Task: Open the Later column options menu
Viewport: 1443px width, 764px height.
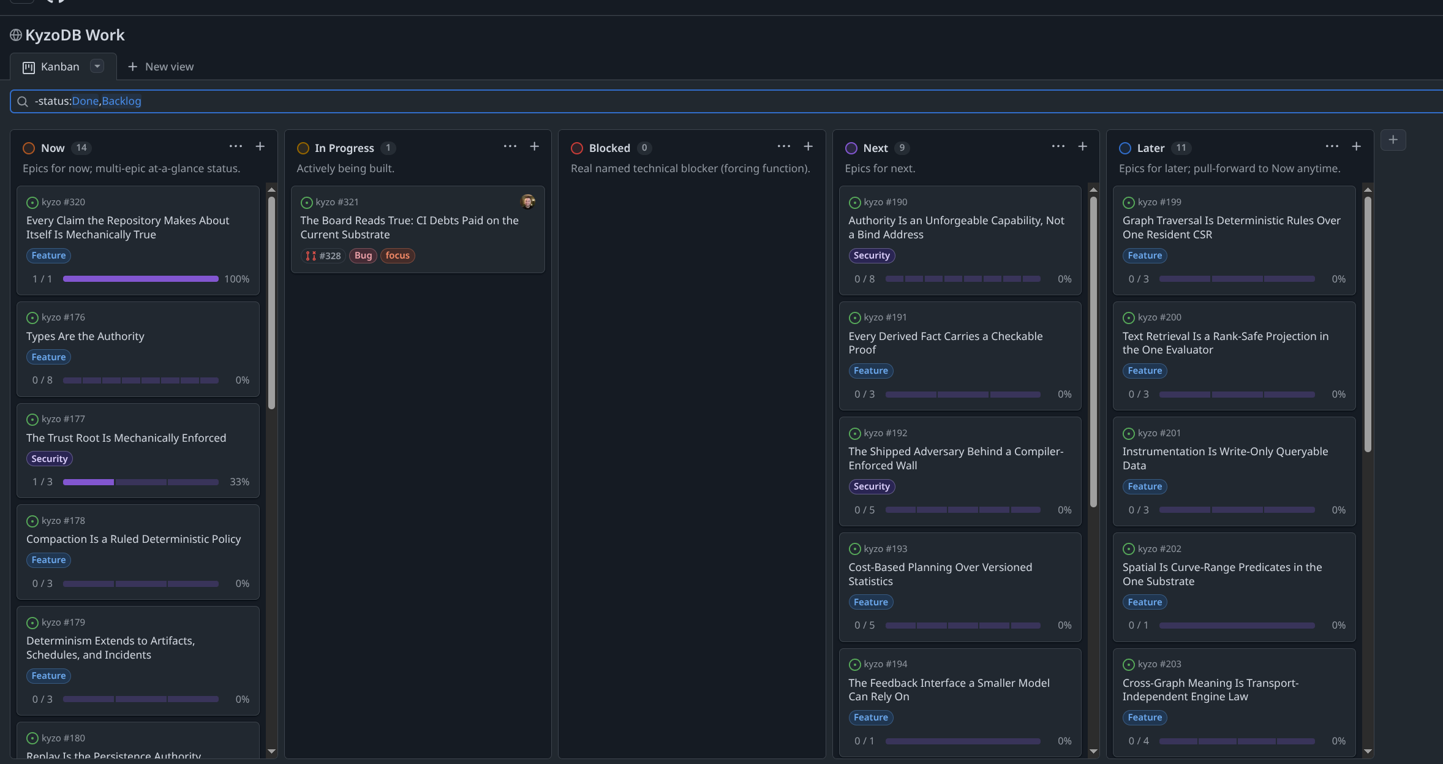Action: tap(1332, 146)
